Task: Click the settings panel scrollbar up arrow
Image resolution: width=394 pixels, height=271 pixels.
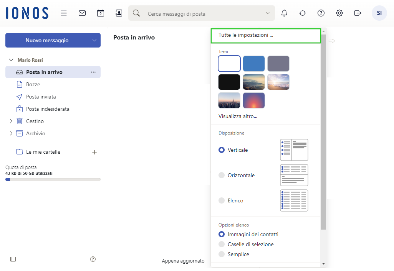Action: click(324, 31)
